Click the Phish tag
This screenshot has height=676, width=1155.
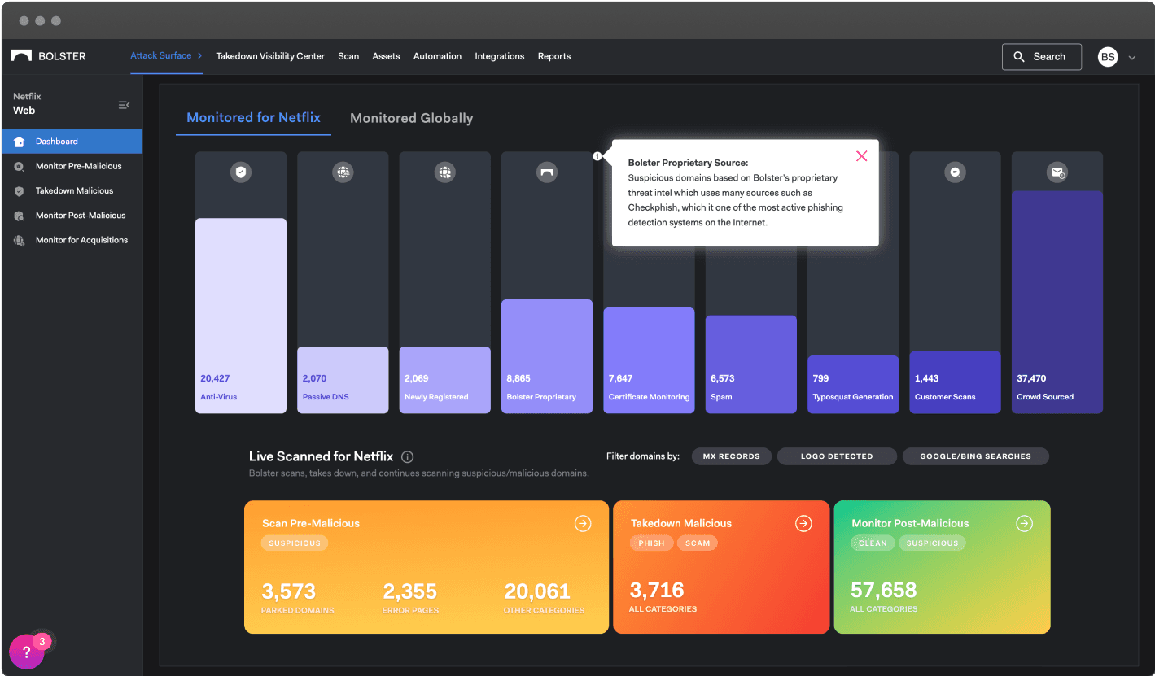pos(651,543)
